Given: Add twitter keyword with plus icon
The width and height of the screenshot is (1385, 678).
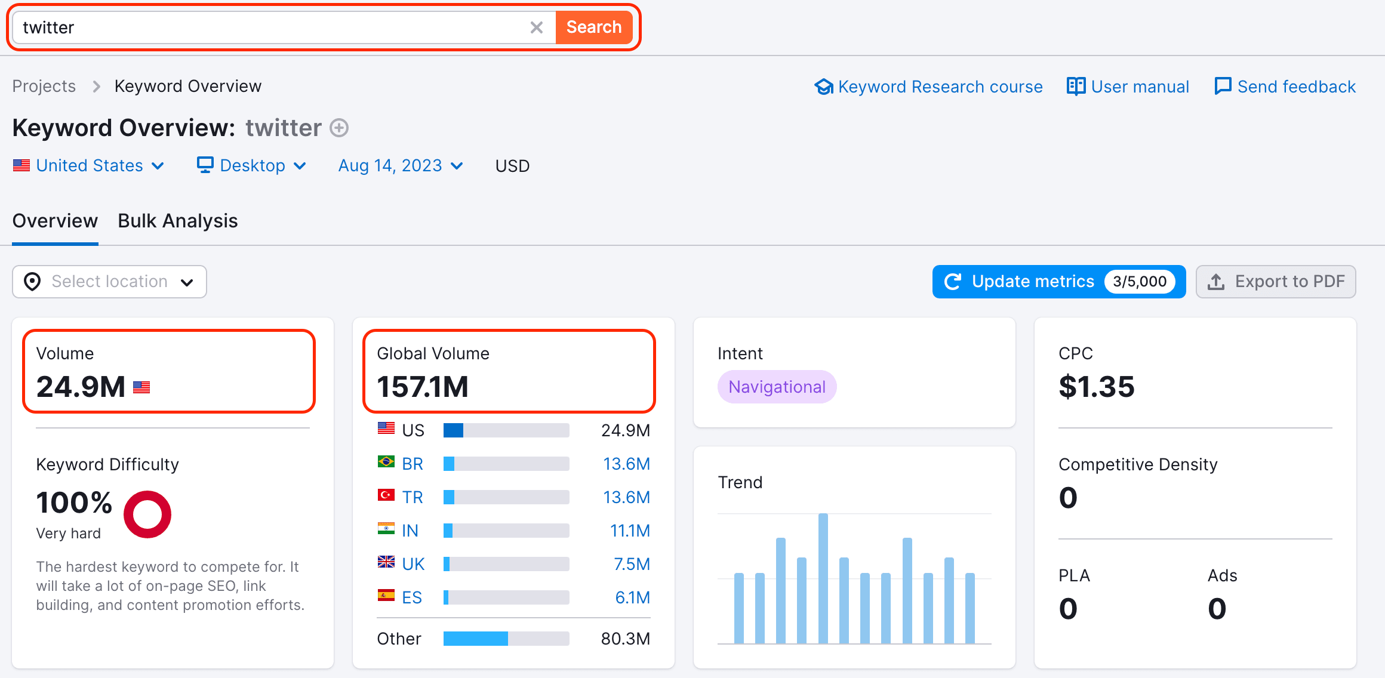Looking at the screenshot, I should tap(339, 128).
